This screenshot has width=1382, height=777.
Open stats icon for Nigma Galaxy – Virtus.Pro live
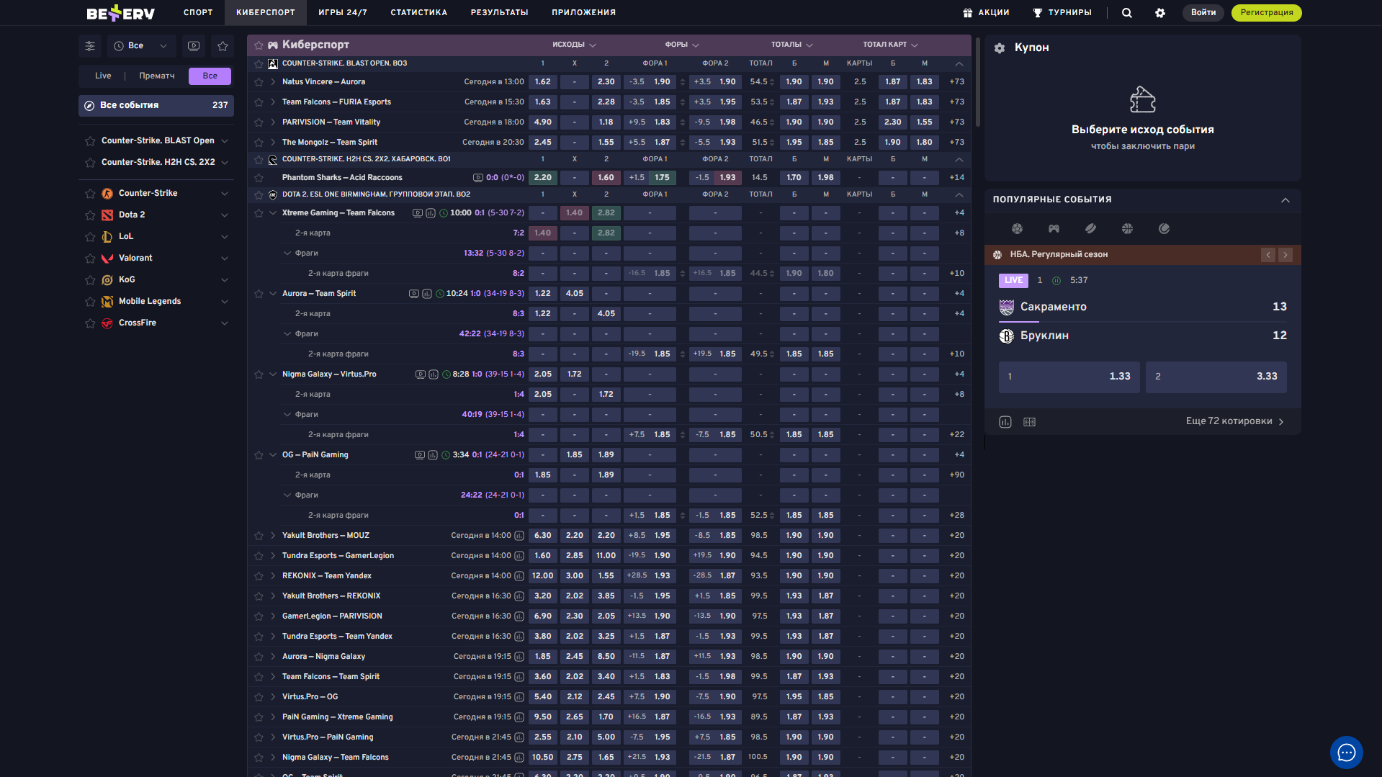click(434, 374)
